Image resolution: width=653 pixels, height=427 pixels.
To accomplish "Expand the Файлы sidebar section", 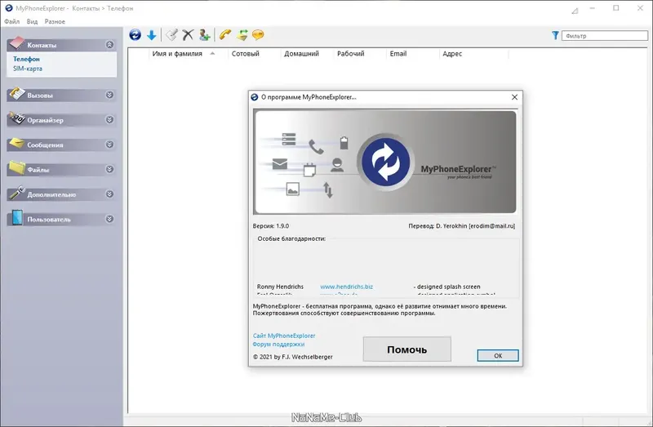I will [109, 169].
